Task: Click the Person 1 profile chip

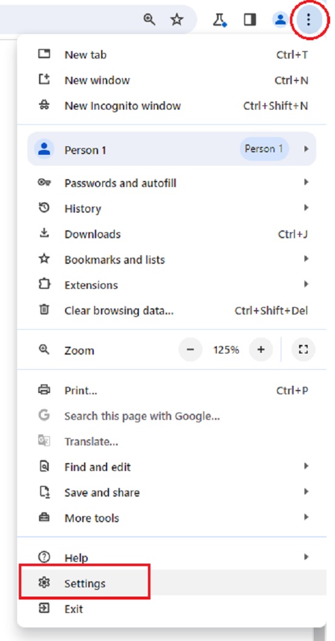Action: tap(264, 149)
